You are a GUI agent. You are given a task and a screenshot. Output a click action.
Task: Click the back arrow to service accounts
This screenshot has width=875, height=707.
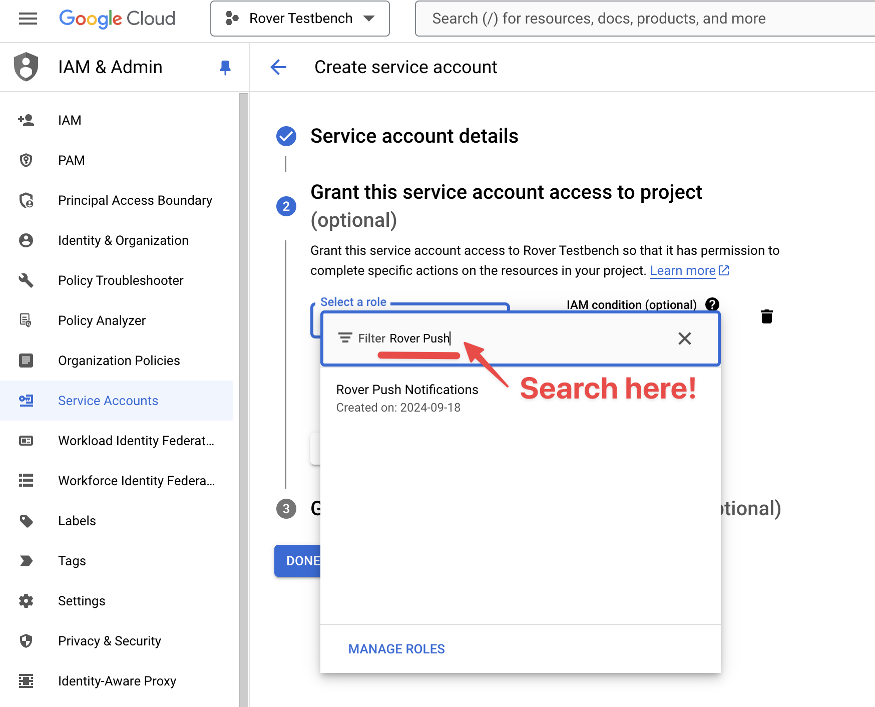coord(278,67)
